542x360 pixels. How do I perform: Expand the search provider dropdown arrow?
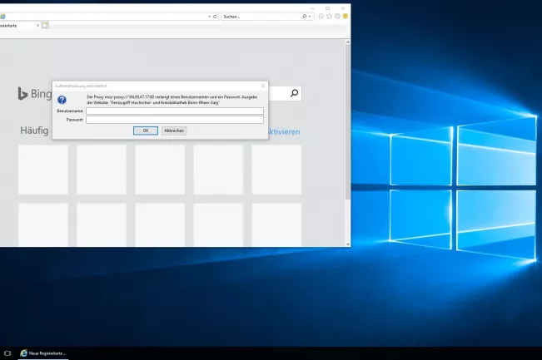(311, 16)
